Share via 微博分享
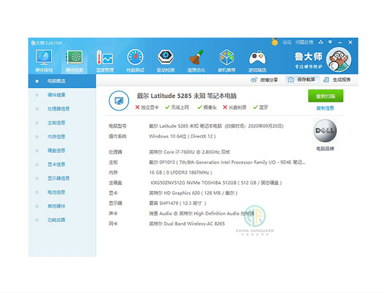The height and width of the screenshot is (293, 384). pyautogui.click(x=264, y=80)
